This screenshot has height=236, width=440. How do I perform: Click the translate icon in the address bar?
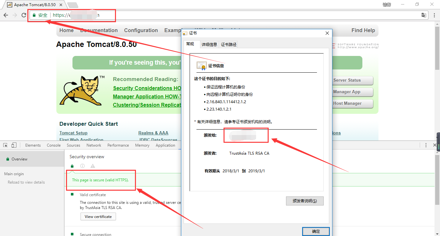point(424,15)
